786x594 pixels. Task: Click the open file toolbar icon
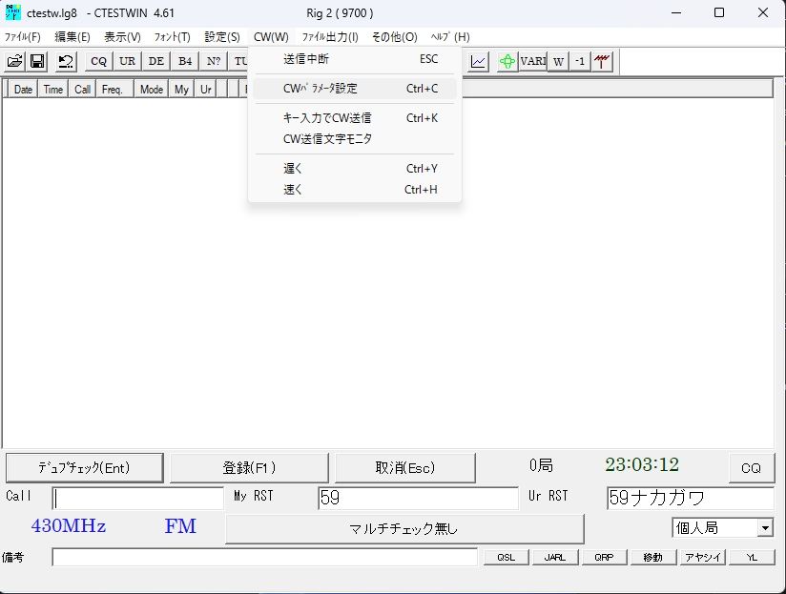tap(14, 61)
